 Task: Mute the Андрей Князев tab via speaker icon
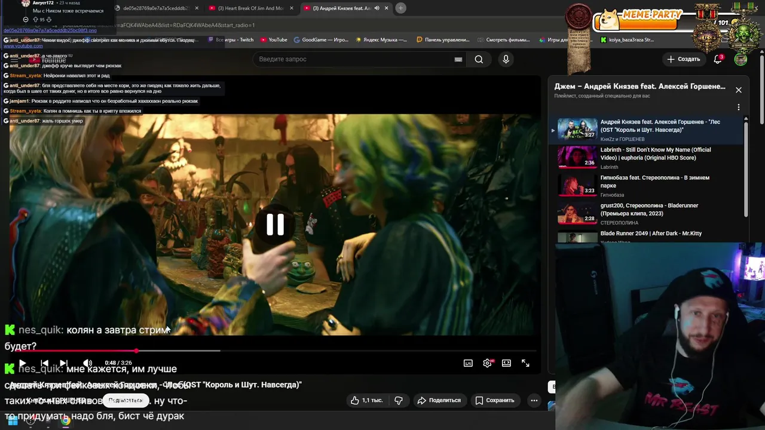377,8
